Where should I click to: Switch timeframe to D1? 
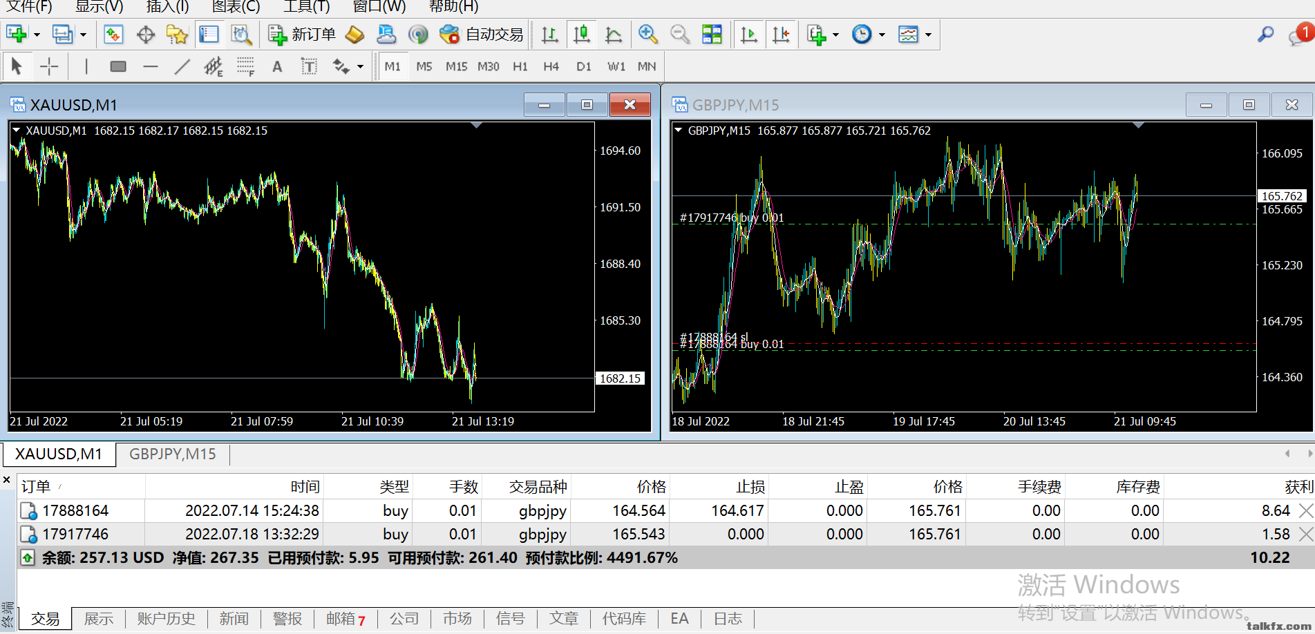click(x=584, y=66)
